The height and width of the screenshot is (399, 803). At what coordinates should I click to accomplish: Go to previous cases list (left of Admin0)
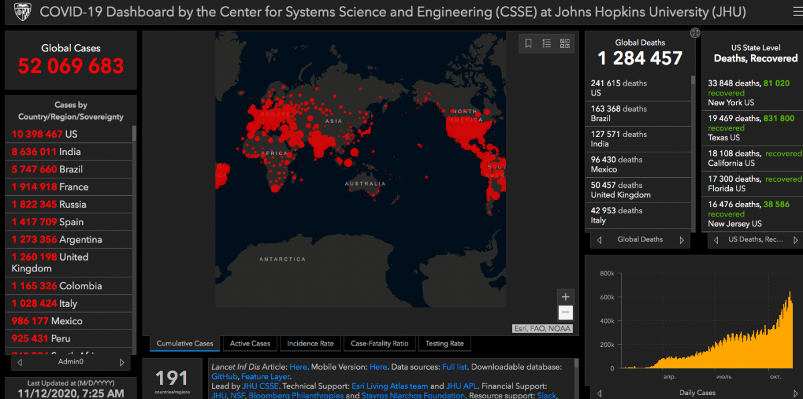(x=20, y=362)
